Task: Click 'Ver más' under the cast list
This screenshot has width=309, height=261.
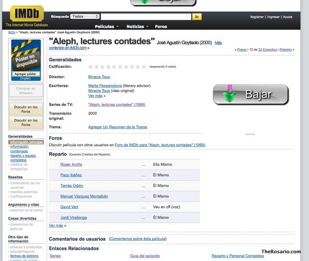Action: [56, 226]
